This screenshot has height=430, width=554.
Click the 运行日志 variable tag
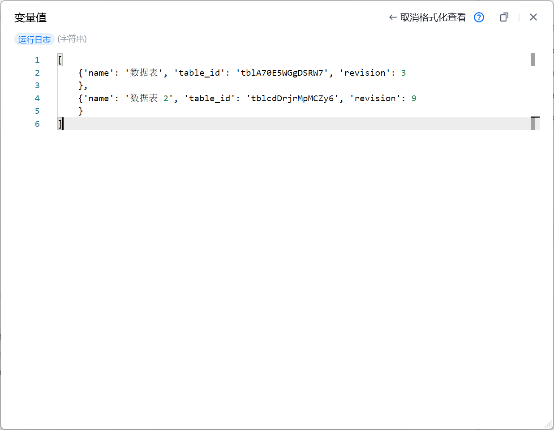pos(34,39)
